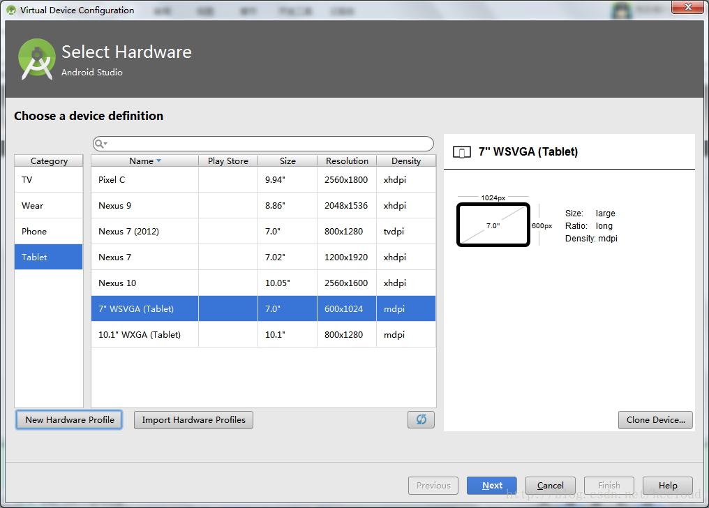Image resolution: width=709 pixels, height=508 pixels.
Task: Click the Finish button
Action: click(609, 486)
